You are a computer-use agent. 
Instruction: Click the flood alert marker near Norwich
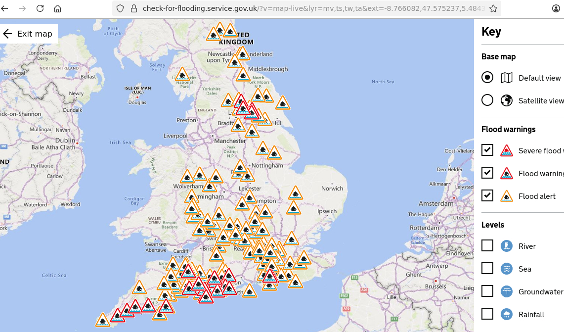[x=295, y=193]
